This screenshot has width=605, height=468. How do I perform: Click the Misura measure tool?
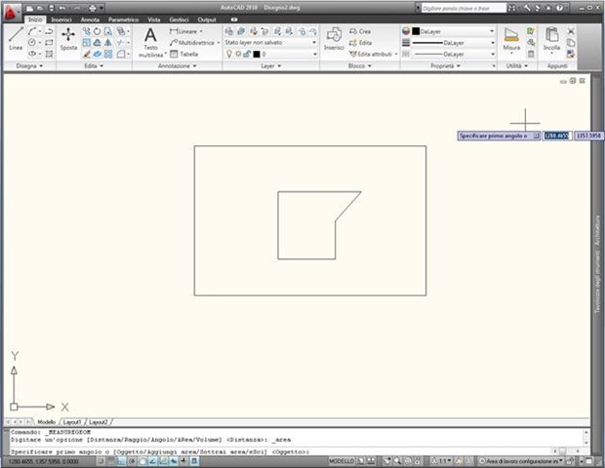pyautogui.click(x=511, y=39)
